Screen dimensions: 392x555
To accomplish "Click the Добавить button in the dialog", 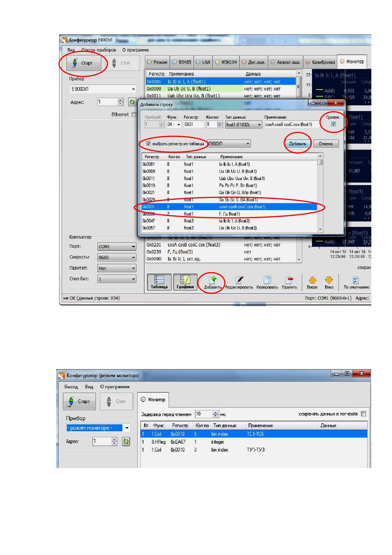I will 298,144.
